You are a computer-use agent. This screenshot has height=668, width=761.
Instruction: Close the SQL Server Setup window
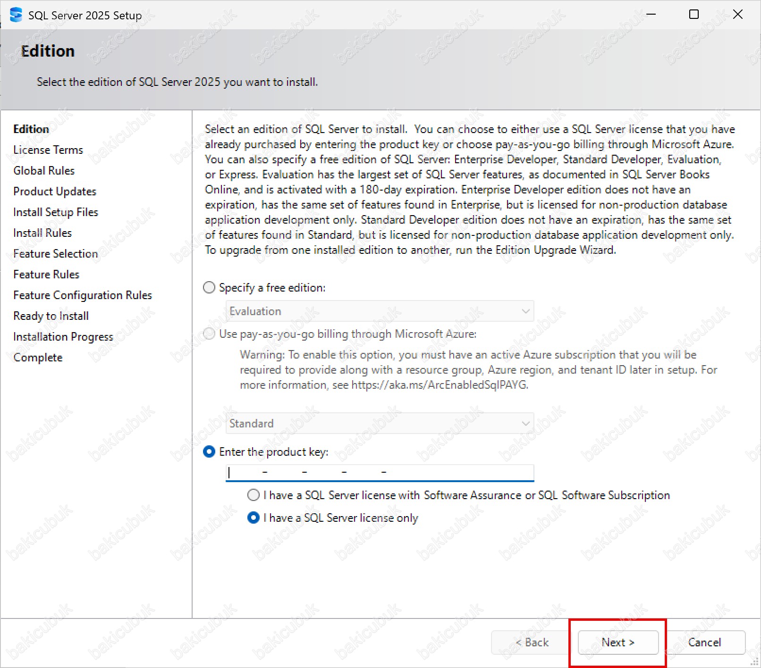click(737, 15)
